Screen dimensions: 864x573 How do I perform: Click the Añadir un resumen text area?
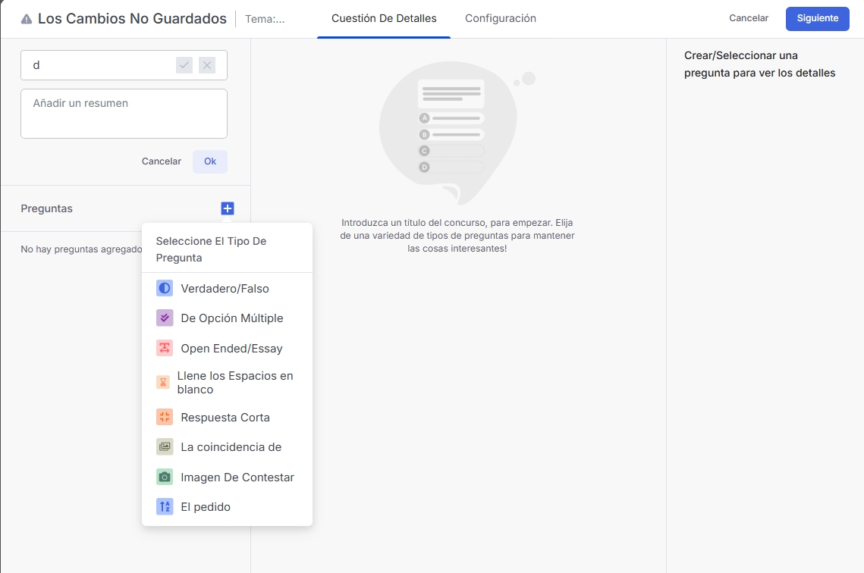[124, 114]
